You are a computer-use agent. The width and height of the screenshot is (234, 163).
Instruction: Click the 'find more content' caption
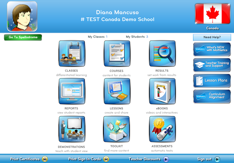tap(117, 151)
